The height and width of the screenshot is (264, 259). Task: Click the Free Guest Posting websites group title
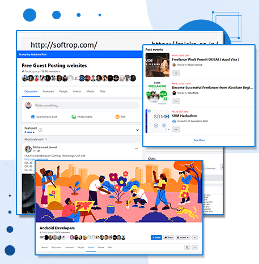coord(54,66)
